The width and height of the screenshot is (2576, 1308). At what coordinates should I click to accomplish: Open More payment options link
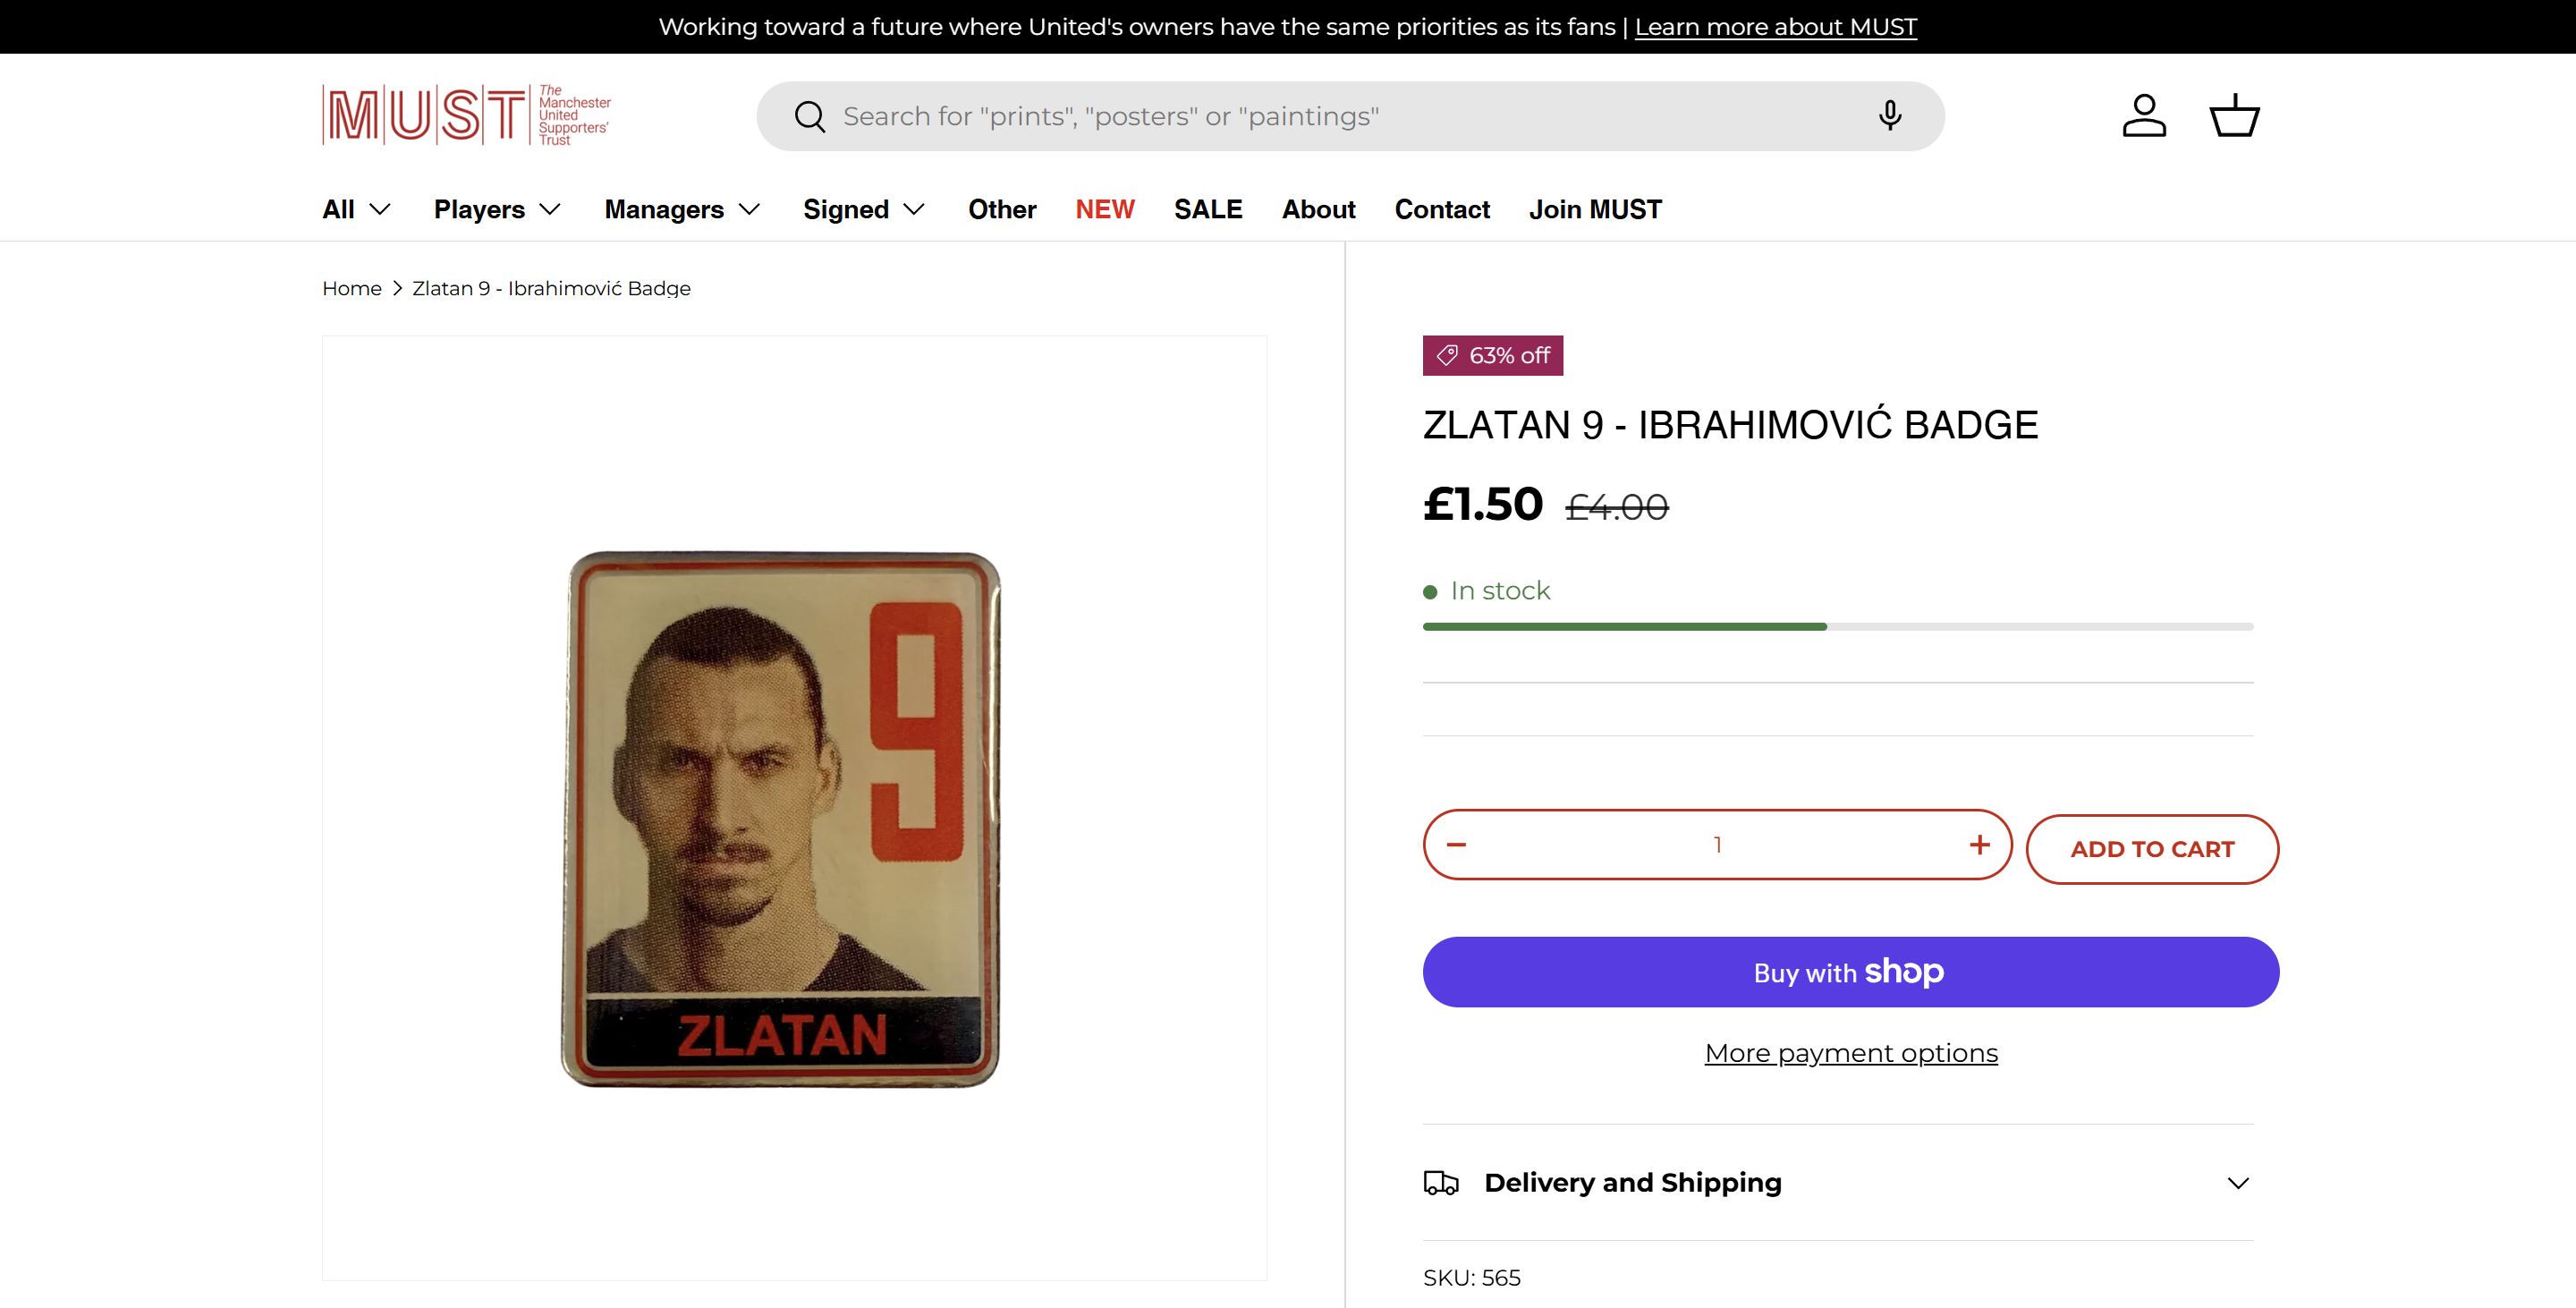point(1851,1053)
